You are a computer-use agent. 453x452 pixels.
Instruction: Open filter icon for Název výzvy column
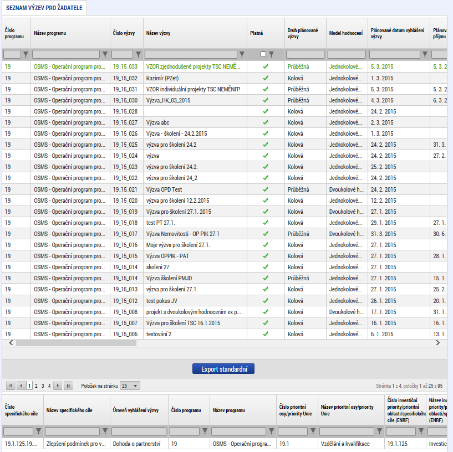(242, 54)
